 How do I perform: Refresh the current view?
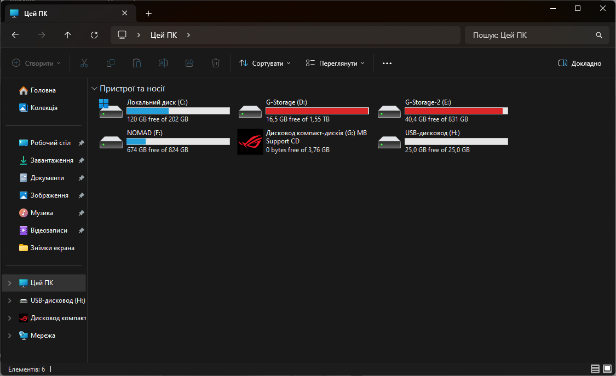[x=94, y=34]
